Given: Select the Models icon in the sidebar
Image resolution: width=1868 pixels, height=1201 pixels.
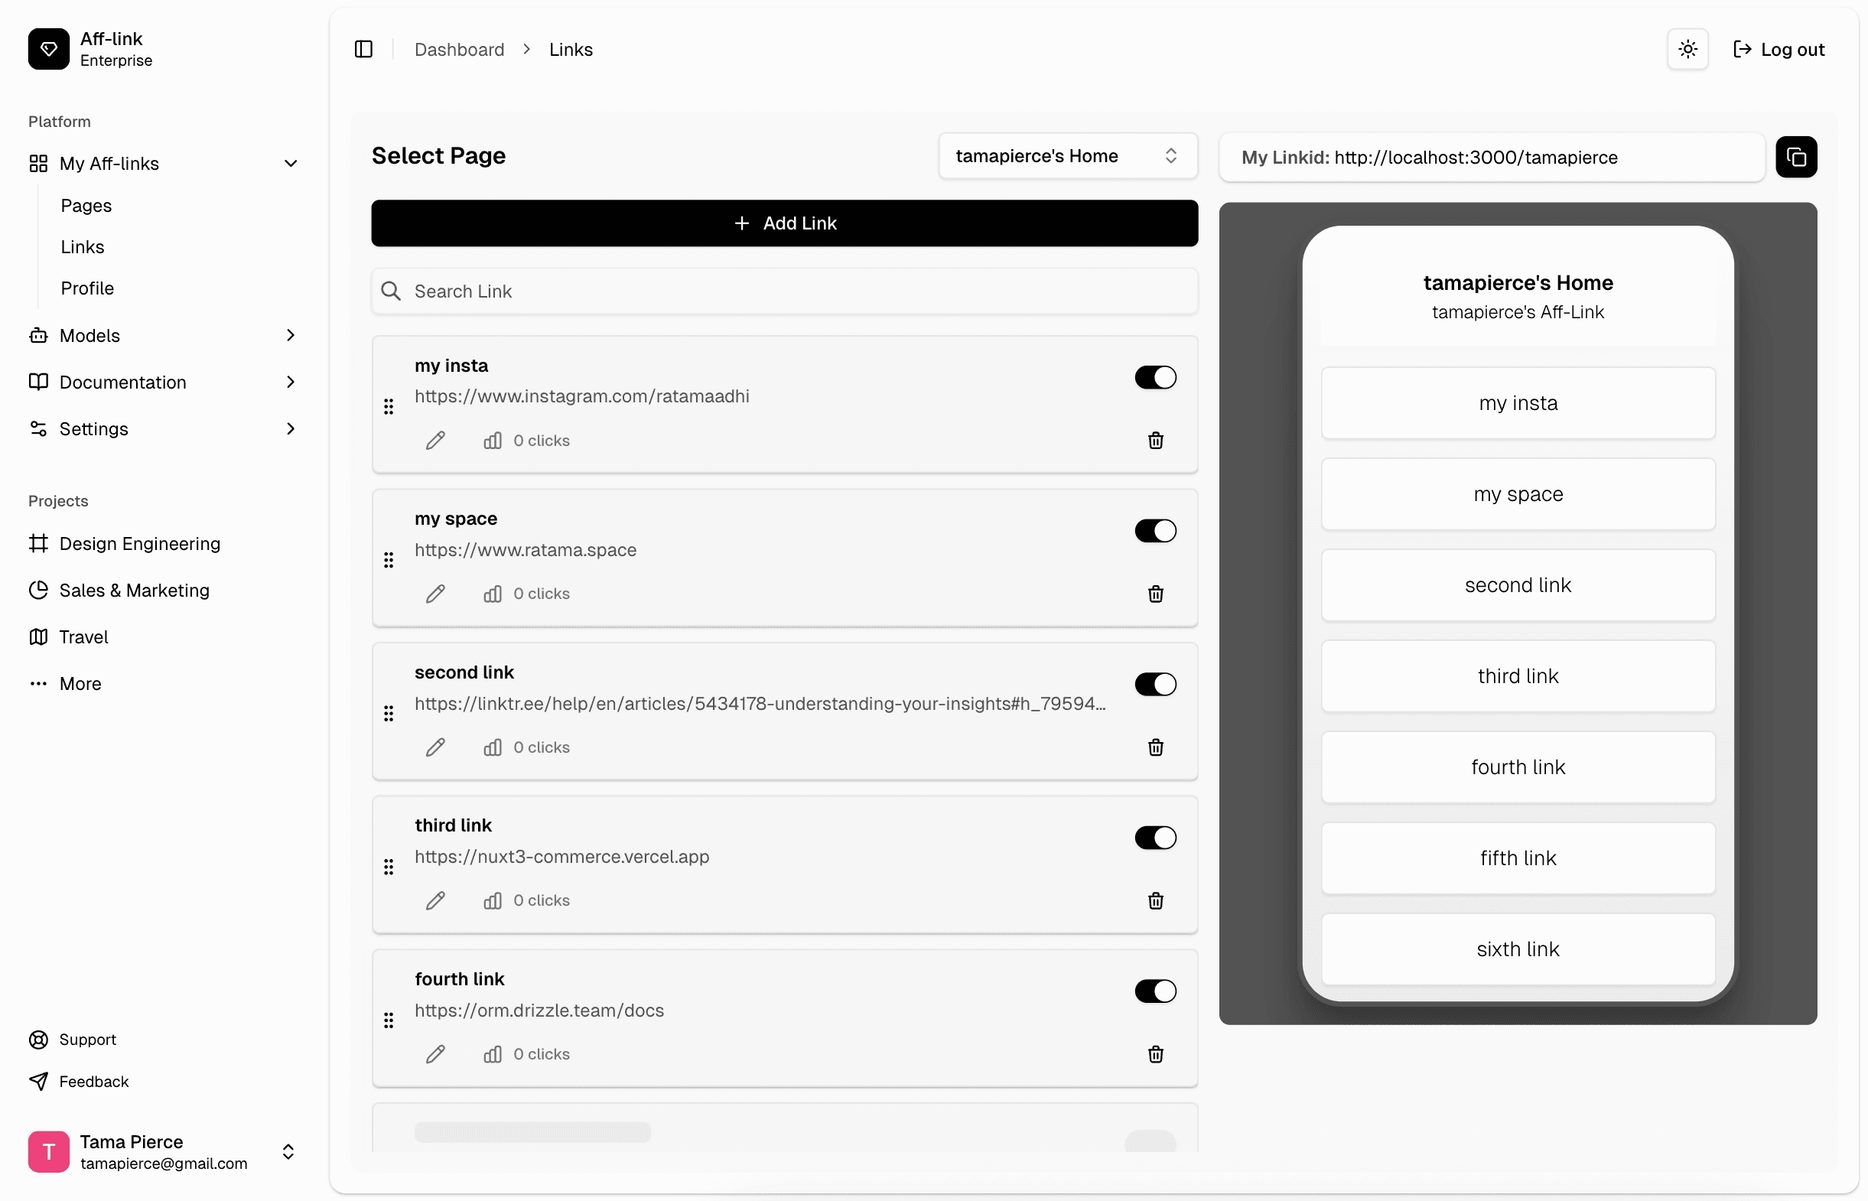Looking at the screenshot, I should pyautogui.click(x=38, y=335).
